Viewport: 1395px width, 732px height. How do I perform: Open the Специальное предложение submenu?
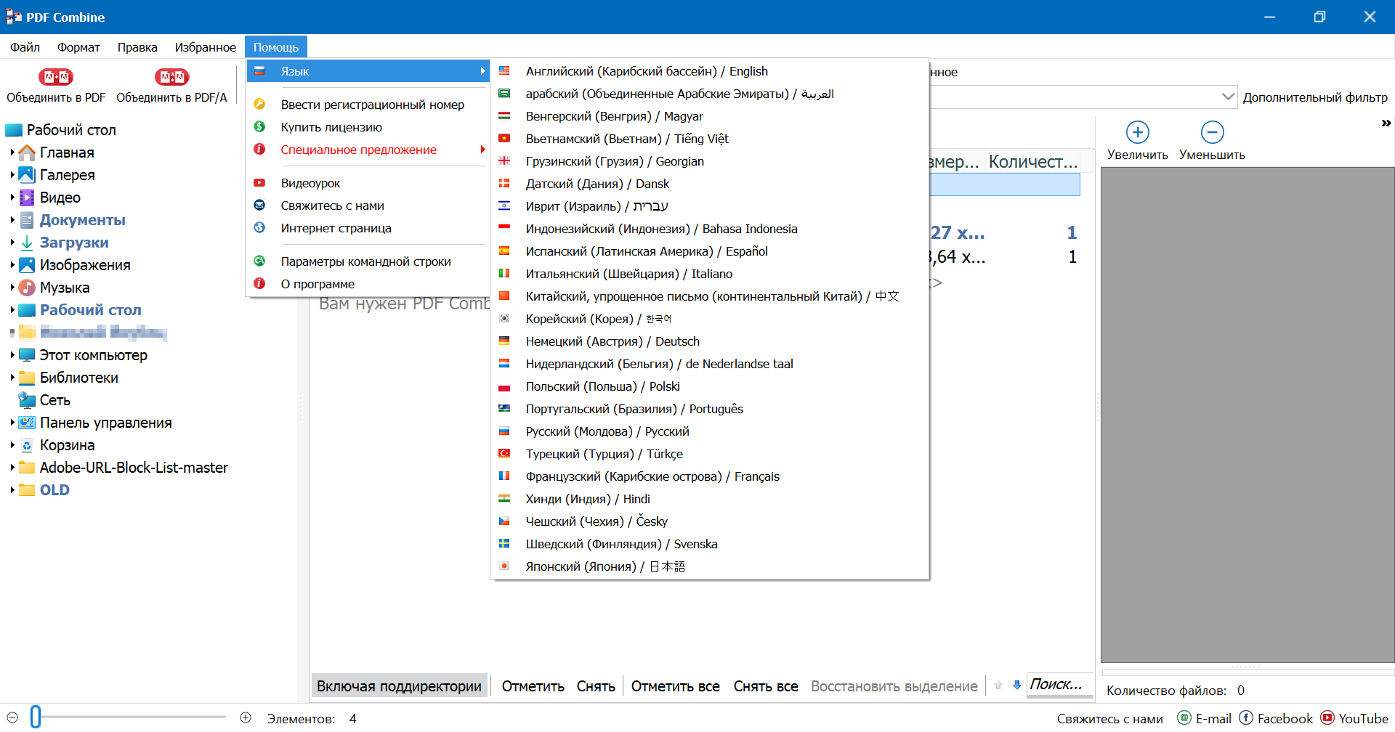pyautogui.click(x=369, y=150)
